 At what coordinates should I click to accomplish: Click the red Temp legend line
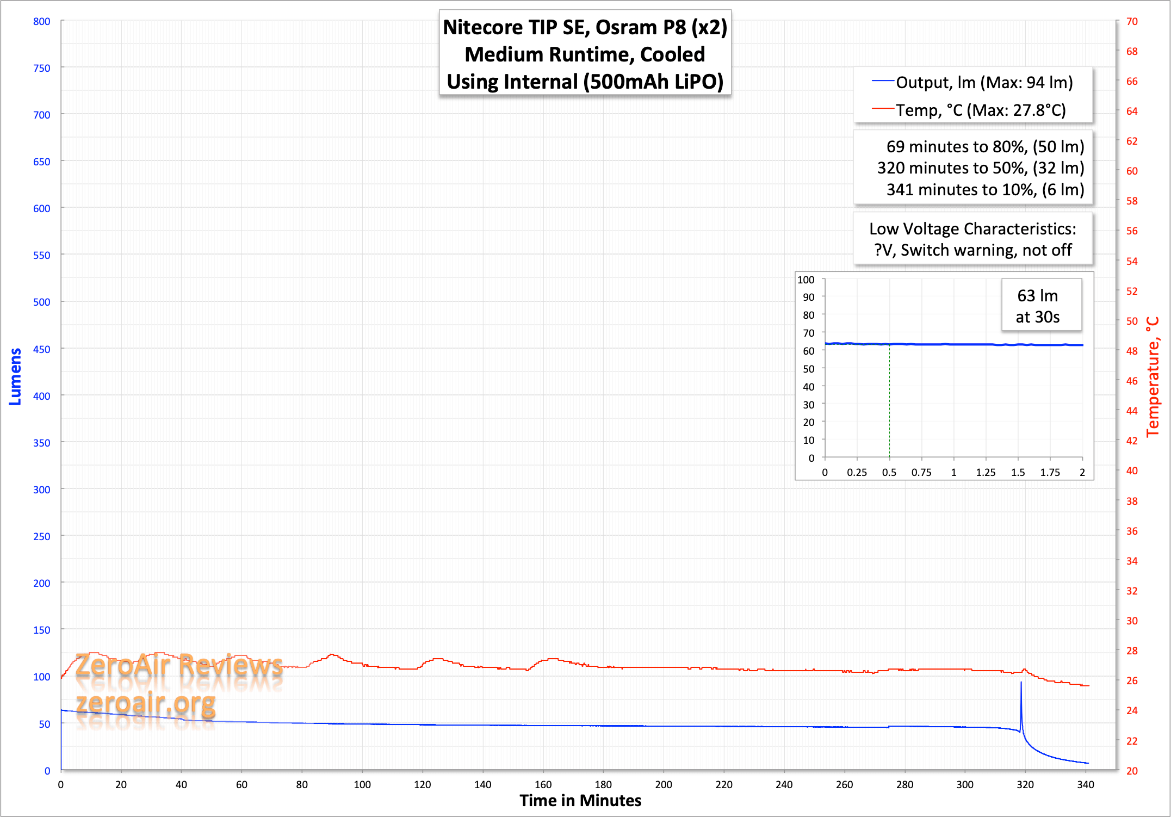pos(883,109)
